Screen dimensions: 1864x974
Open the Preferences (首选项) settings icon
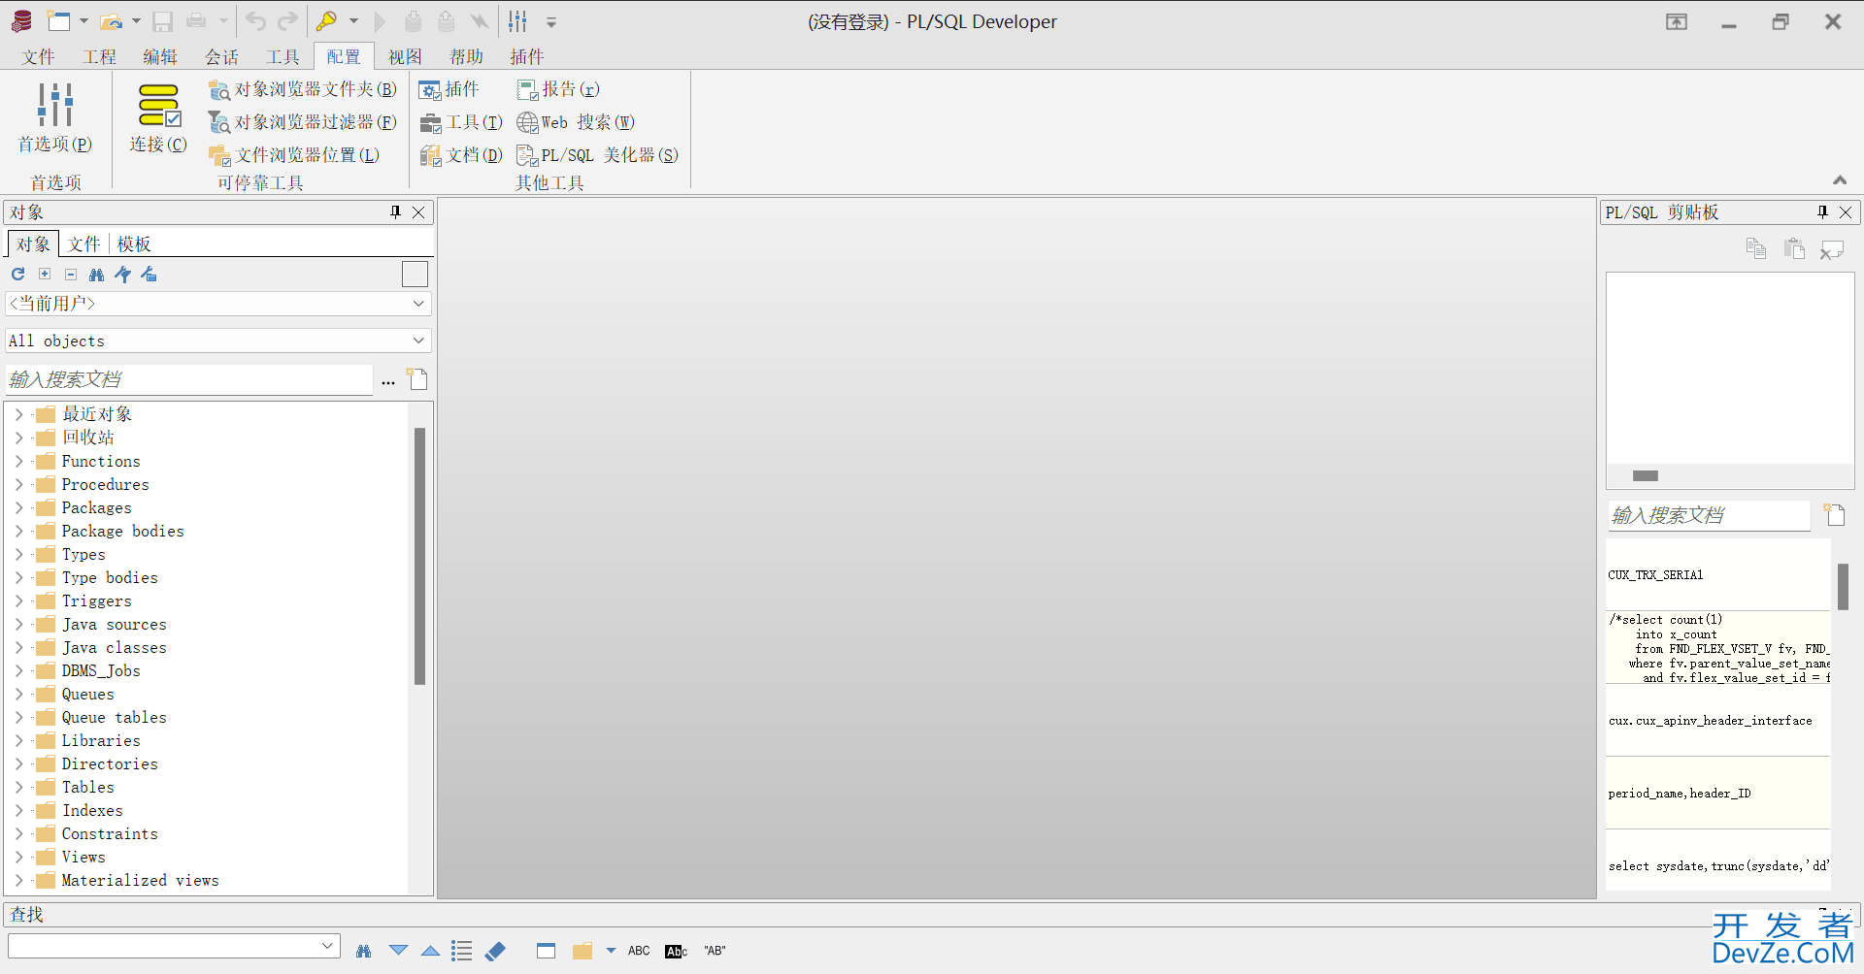pos(55,105)
